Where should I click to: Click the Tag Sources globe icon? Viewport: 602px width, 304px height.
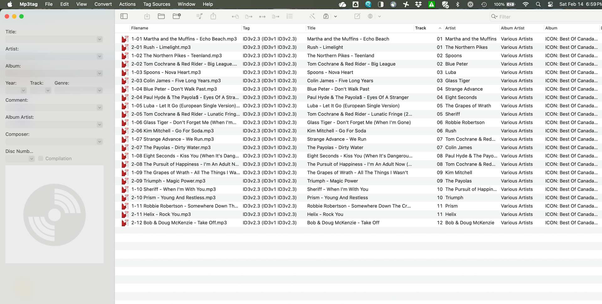pos(370,16)
